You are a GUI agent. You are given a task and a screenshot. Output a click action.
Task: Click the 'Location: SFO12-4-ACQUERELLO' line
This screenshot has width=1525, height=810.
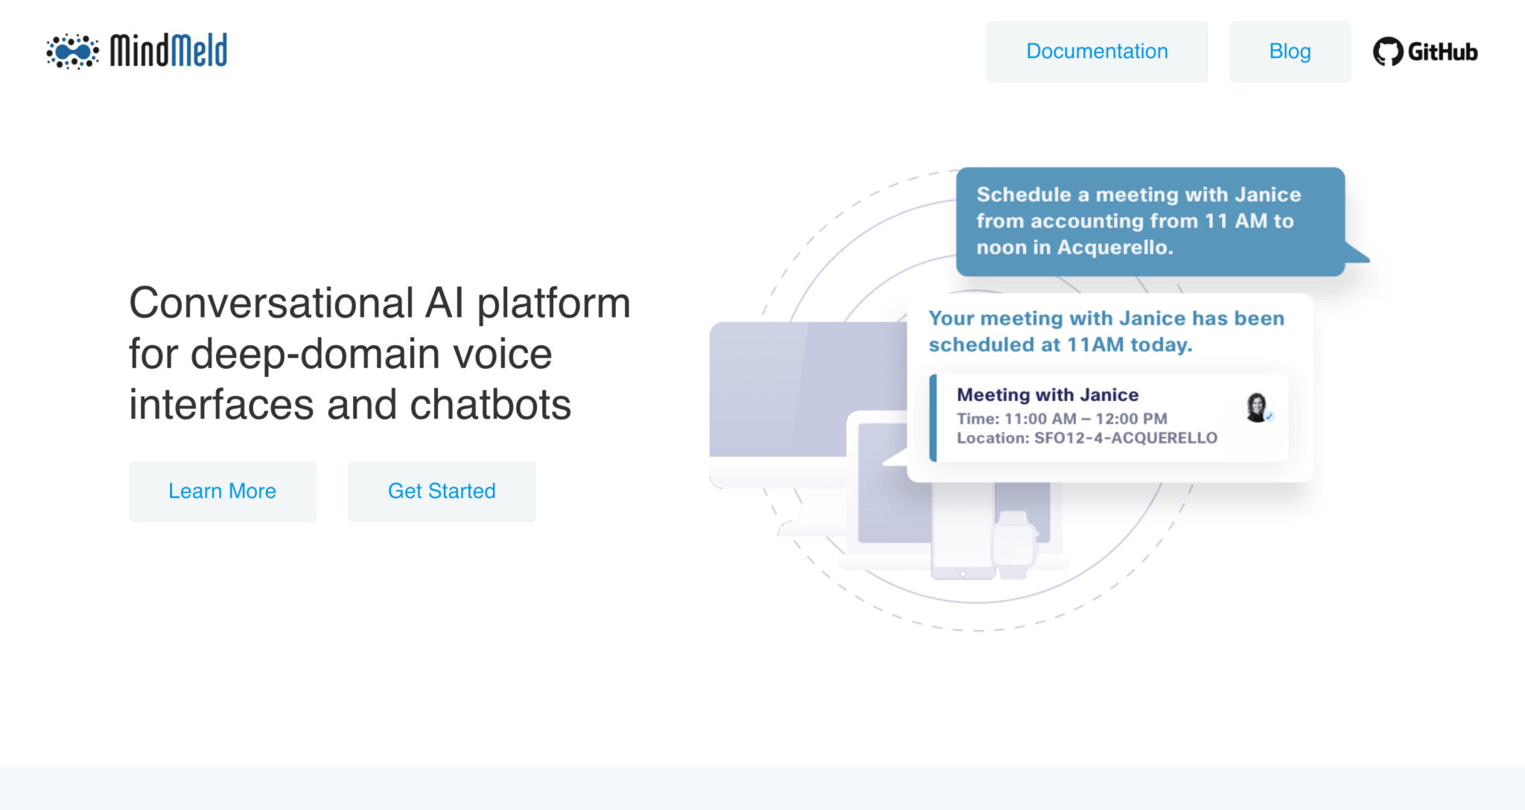(1087, 438)
